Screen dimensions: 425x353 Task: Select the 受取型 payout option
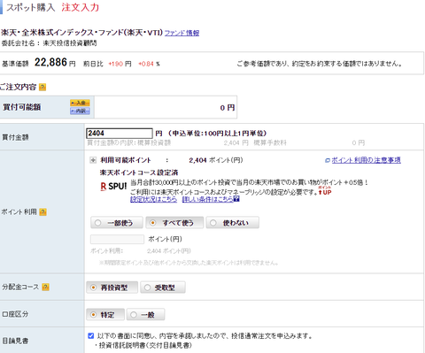pos(163,288)
